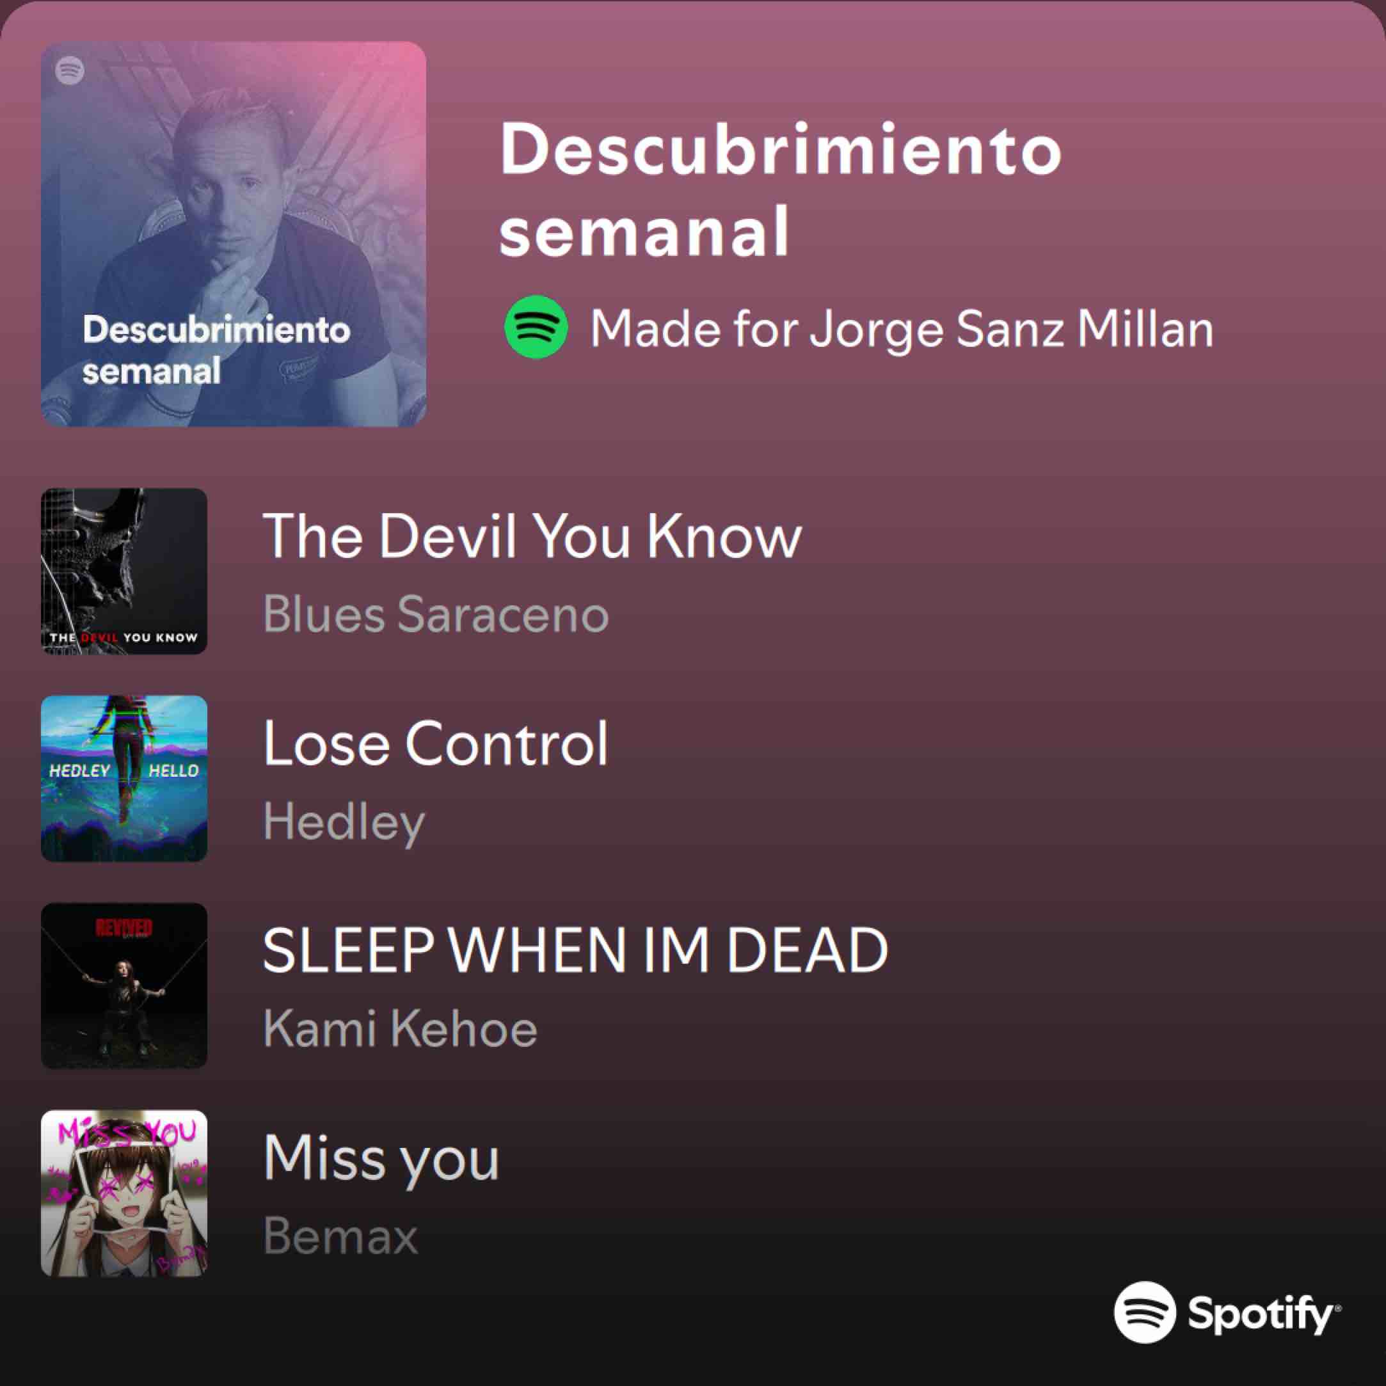Play the track Miss you

click(381, 1159)
